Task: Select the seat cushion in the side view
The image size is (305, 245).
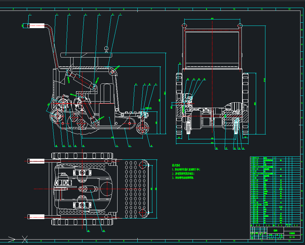Action: pyautogui.click(x=86, y=55)
